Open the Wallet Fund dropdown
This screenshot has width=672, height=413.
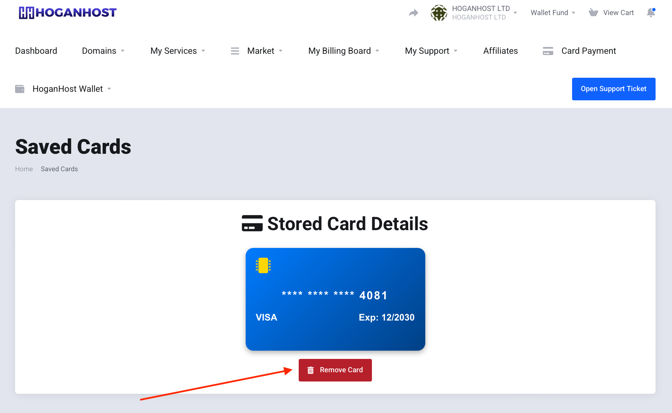pos(553,13)
